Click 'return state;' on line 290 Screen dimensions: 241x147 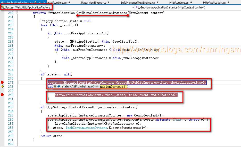[x=52, y=136]
